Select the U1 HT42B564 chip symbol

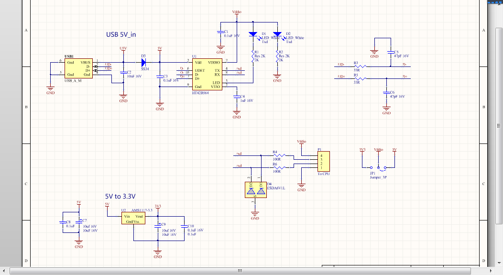coord(207,74)
